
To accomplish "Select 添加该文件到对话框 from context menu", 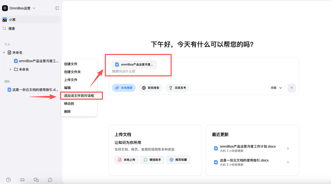I will 79,96.
